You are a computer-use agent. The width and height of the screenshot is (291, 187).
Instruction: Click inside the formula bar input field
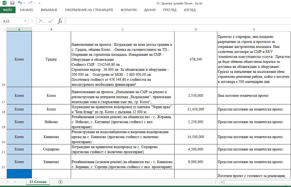tap(176, 21)
